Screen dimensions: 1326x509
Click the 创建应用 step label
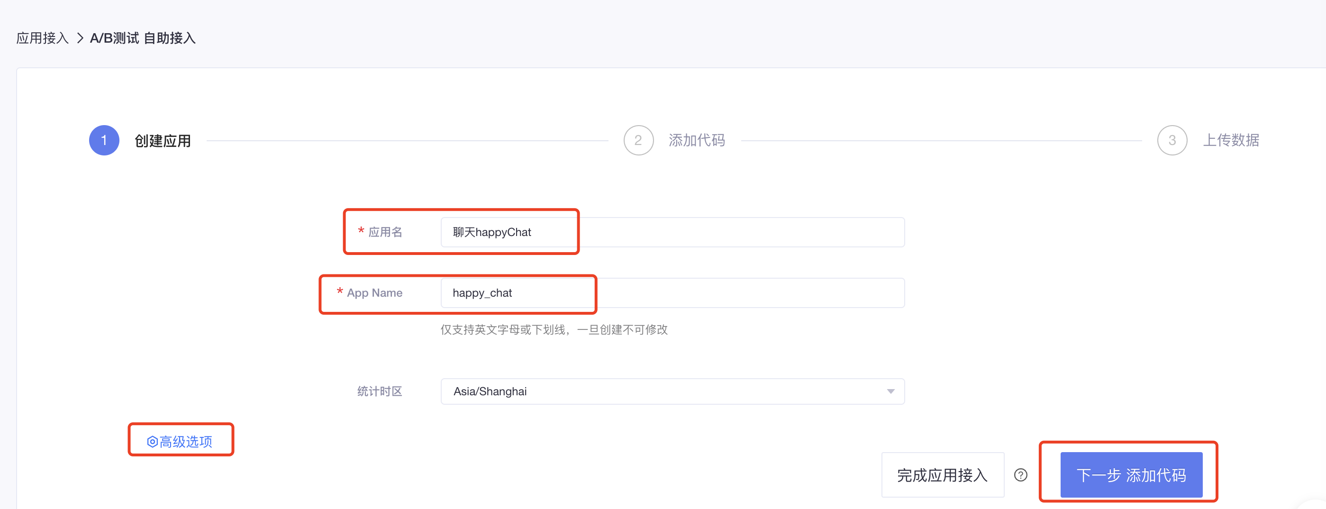(x=163, y=140)
